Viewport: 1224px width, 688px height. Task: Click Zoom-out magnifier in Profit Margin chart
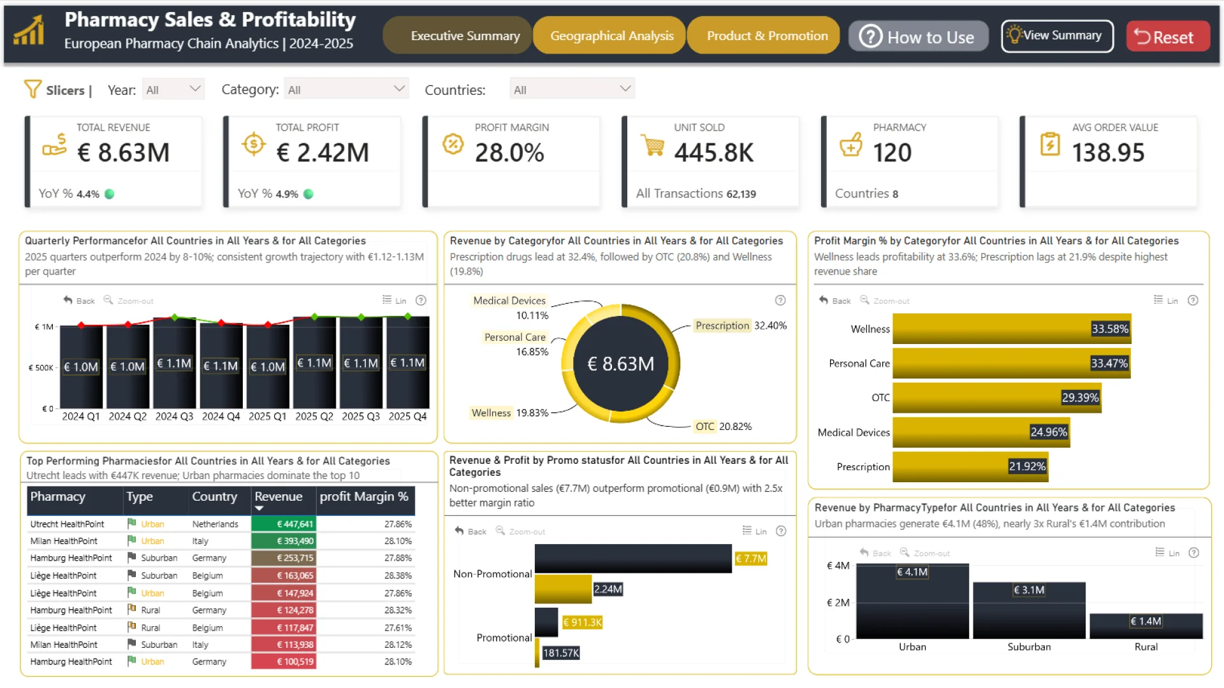coord(864,300)
